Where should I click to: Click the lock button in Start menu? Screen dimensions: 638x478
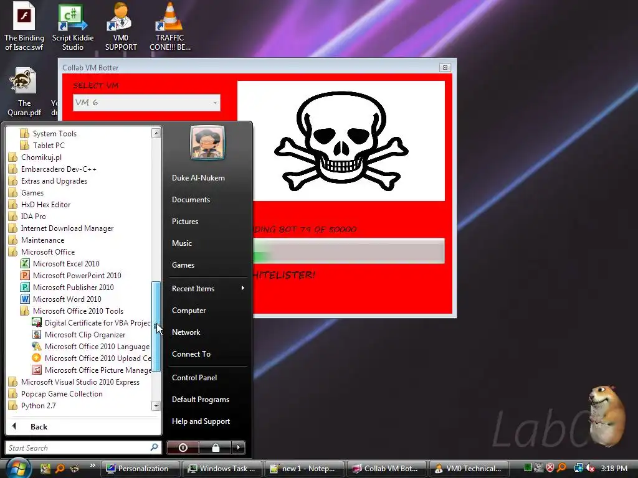216,448
